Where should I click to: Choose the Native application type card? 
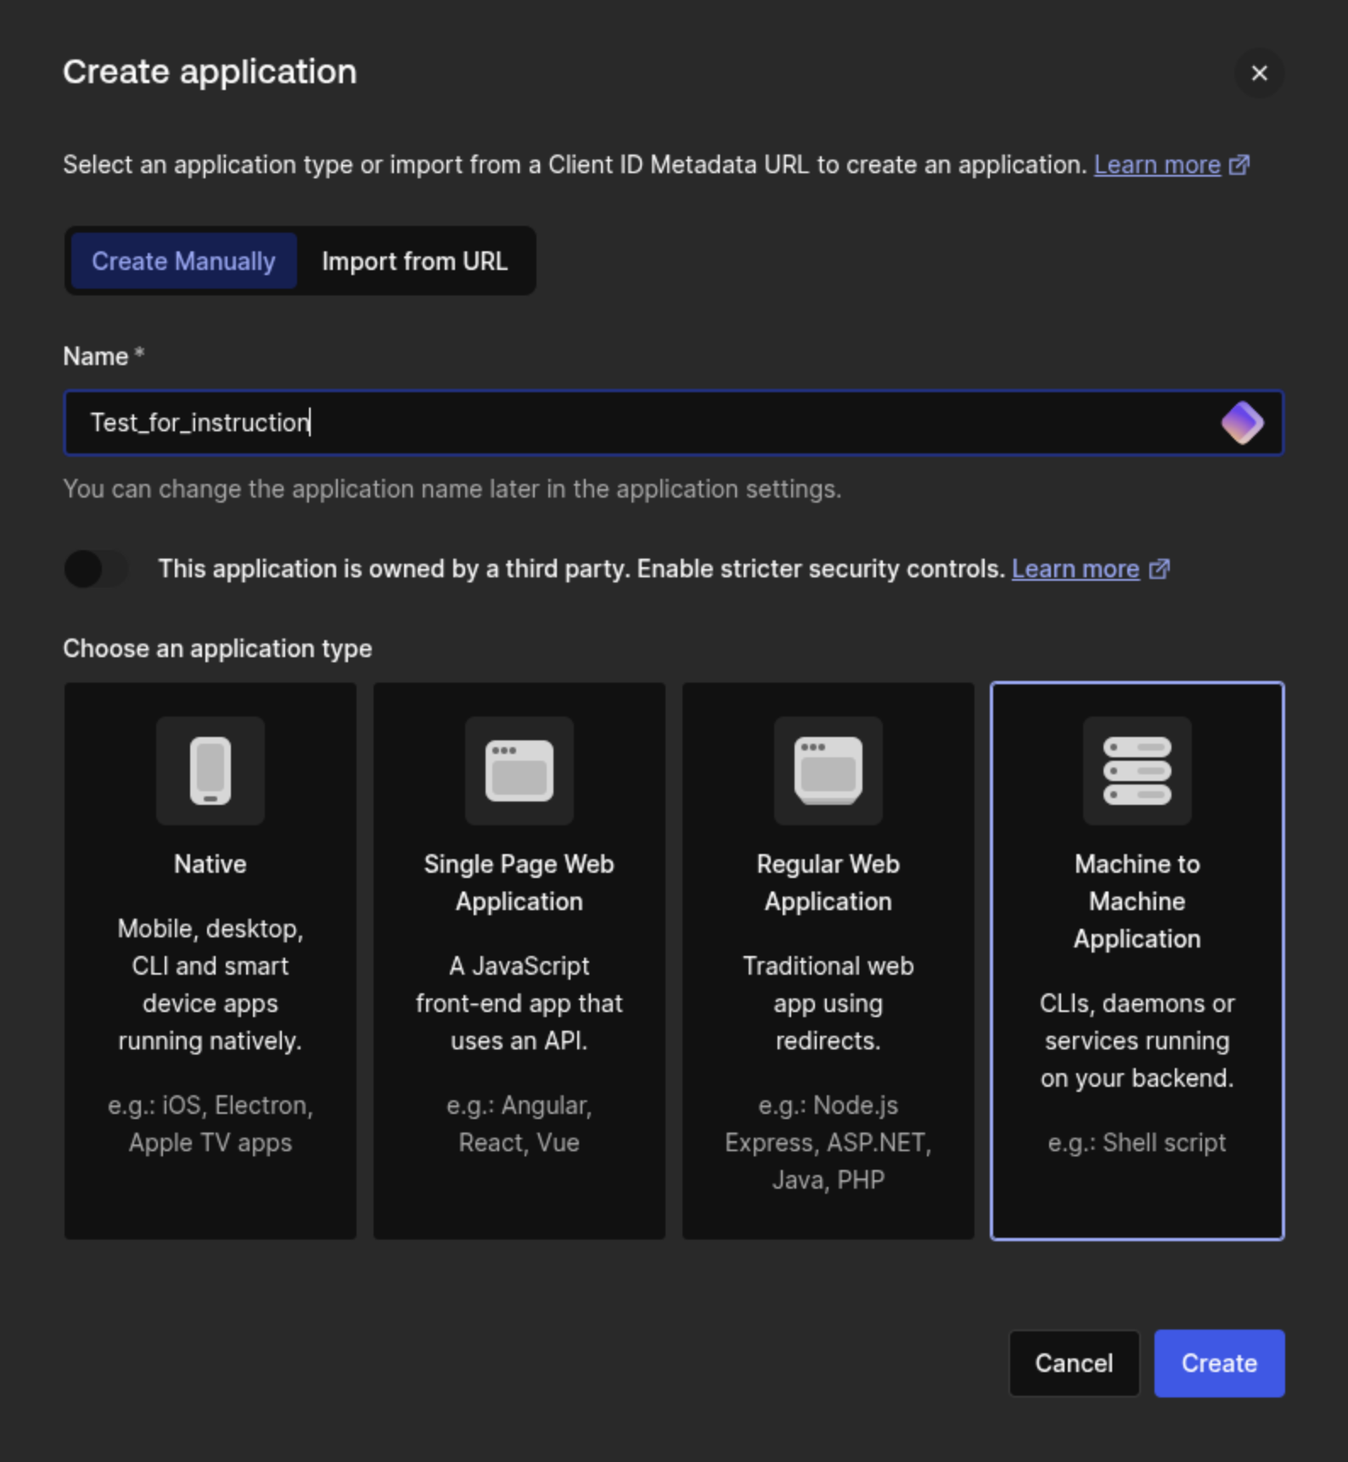[211, 961]
